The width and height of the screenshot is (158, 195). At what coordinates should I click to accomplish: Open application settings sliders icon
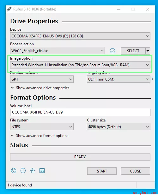coord(33,170)
